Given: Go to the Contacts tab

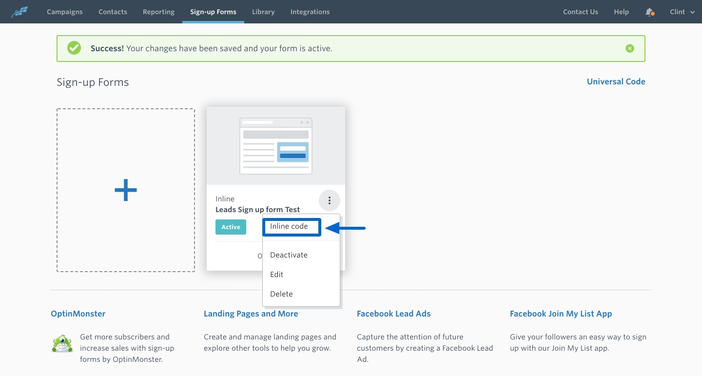Looking at the screenshot, I should [x=113, y=12].
